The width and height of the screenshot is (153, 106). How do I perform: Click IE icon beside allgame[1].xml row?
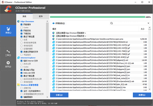(x=54, y=60)
